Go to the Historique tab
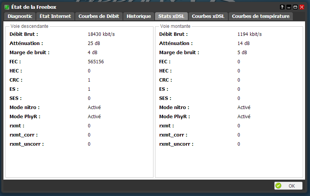 tap(139, 16)
